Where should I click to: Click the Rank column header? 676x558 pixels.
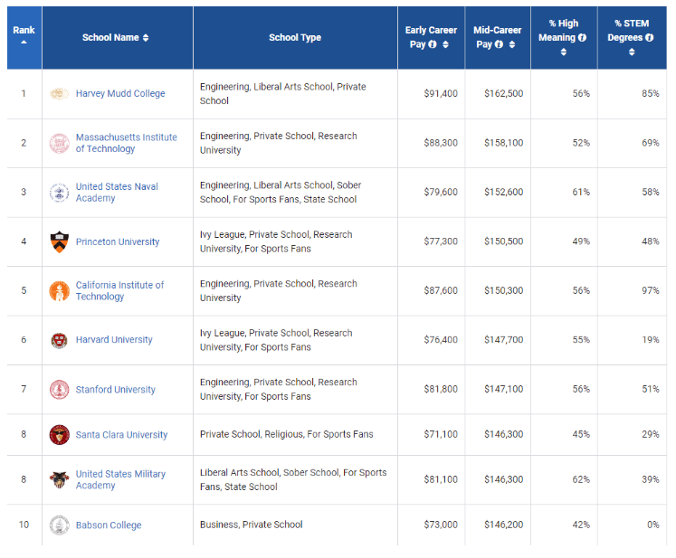pos(24,31)
